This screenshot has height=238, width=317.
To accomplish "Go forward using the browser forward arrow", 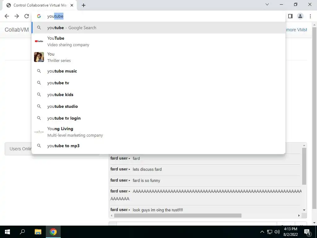I will coord(17,16).
